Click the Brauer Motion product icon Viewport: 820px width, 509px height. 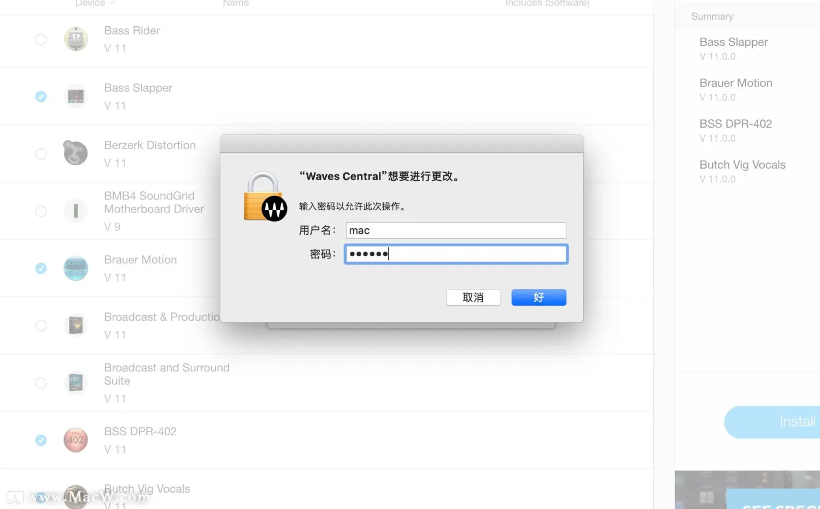pyautogui.click(x=76, y=268)
